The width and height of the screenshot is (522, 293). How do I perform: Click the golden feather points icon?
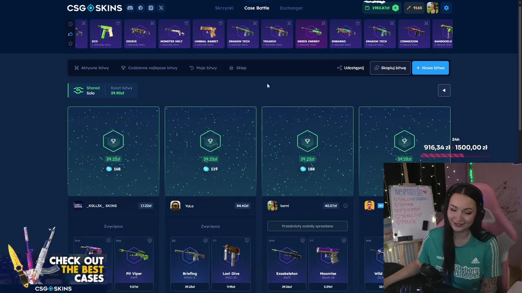click(x=409, y=8)
